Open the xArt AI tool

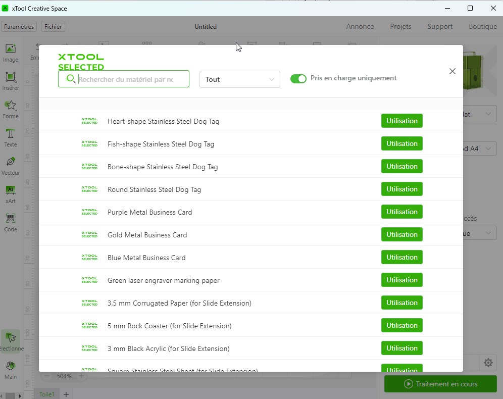point(11,194)
